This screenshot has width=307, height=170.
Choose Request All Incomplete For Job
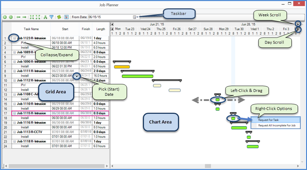point(275,126)
